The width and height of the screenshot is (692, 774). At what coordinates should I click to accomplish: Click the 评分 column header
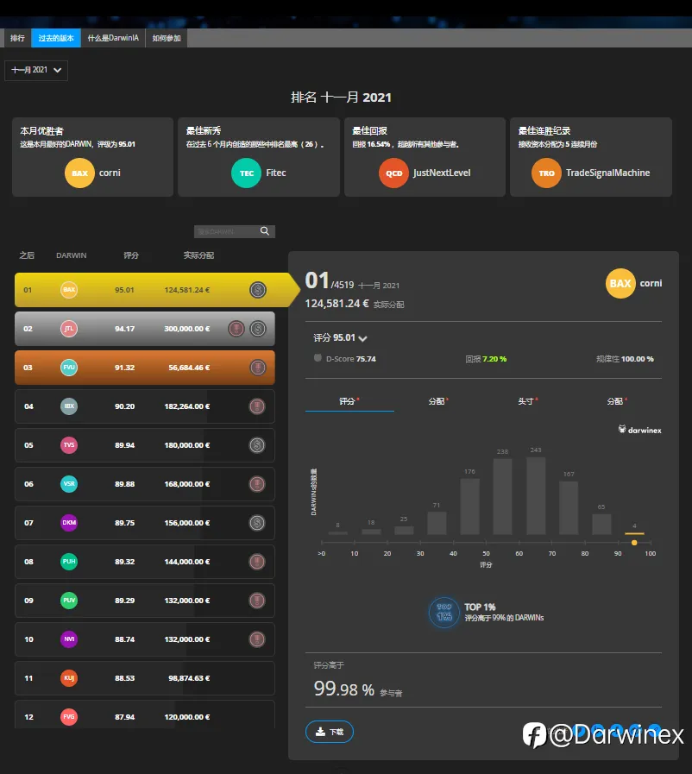(131, 255)
